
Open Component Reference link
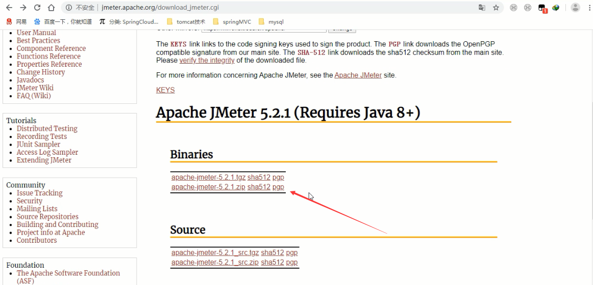[51, 48]
